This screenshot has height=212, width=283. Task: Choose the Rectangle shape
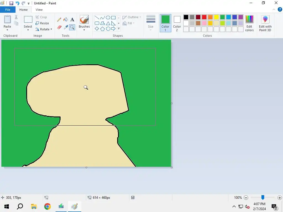click(x=113, y=18)
